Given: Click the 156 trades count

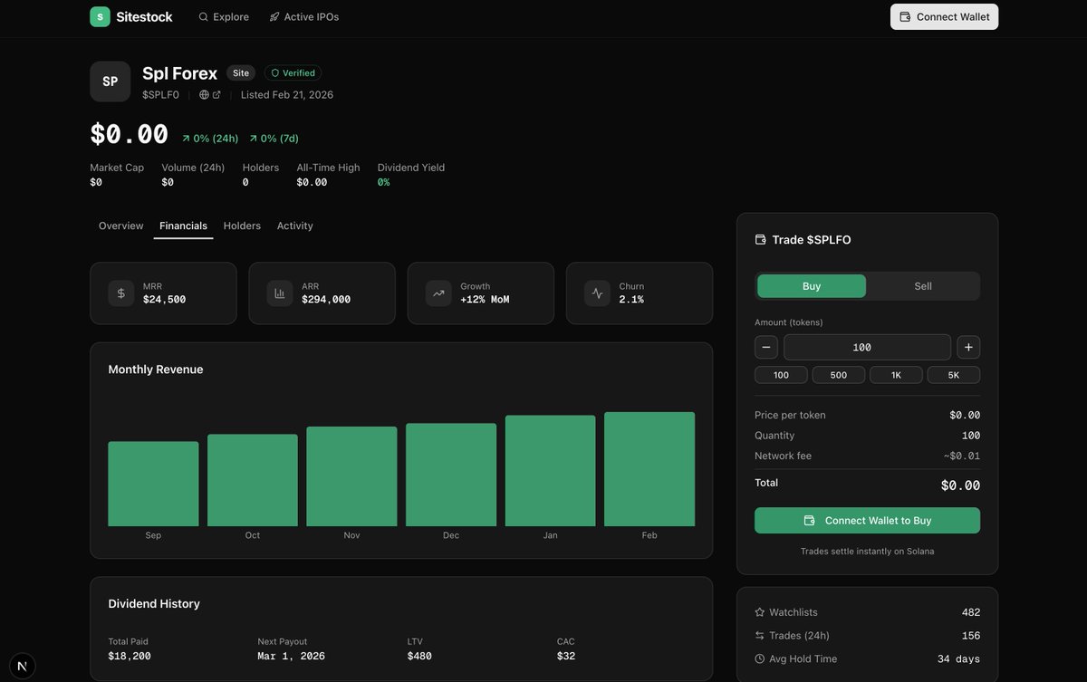Looking at the screenshot, I should pos(971,636).
